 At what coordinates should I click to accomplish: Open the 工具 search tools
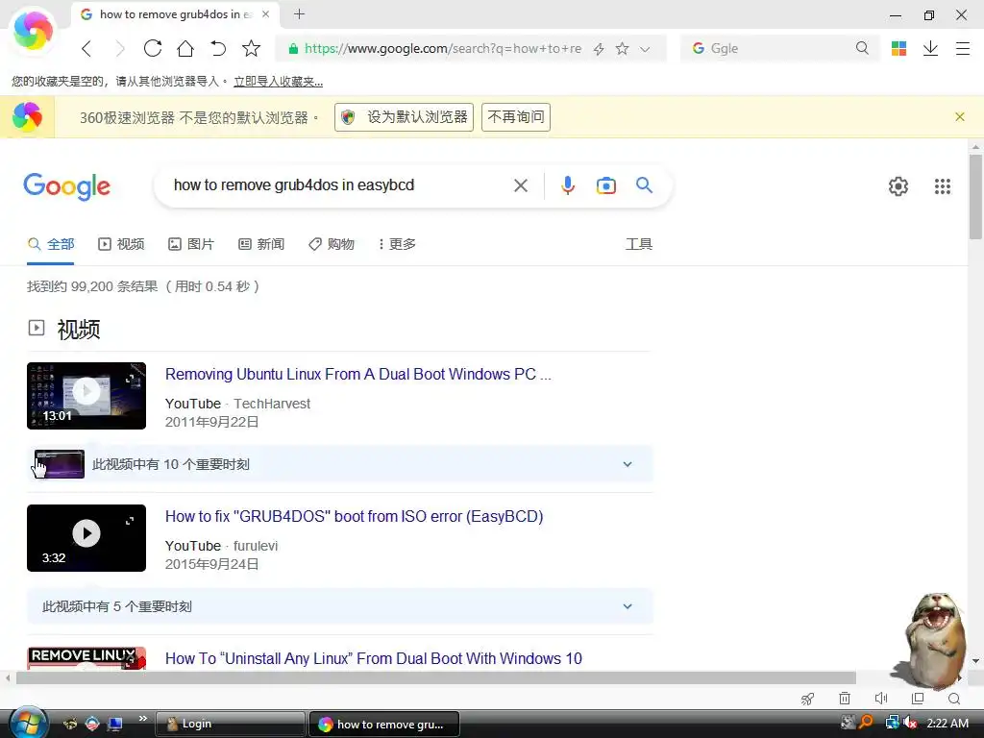639,244
